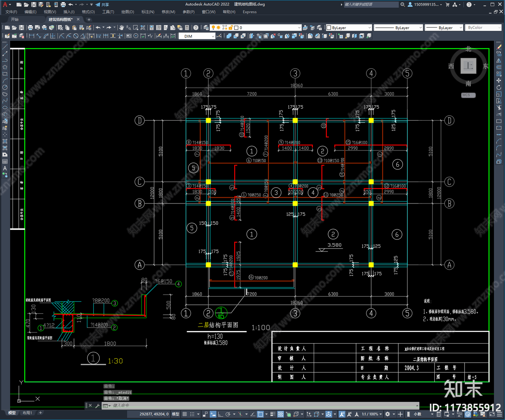Toggle ortho mode in status bar

(x=220, y=414)
